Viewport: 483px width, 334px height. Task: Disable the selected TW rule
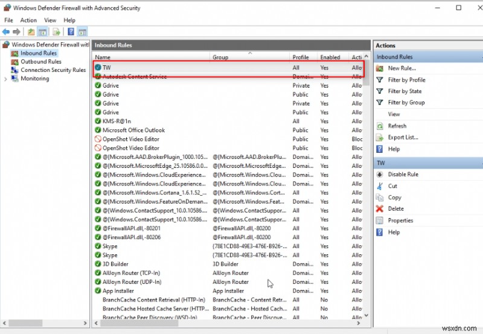pos(403,175)
